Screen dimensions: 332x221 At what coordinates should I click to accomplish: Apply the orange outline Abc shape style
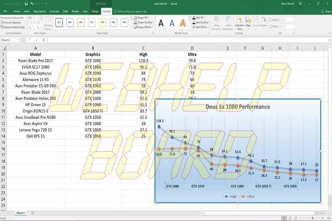click(81, 23)
